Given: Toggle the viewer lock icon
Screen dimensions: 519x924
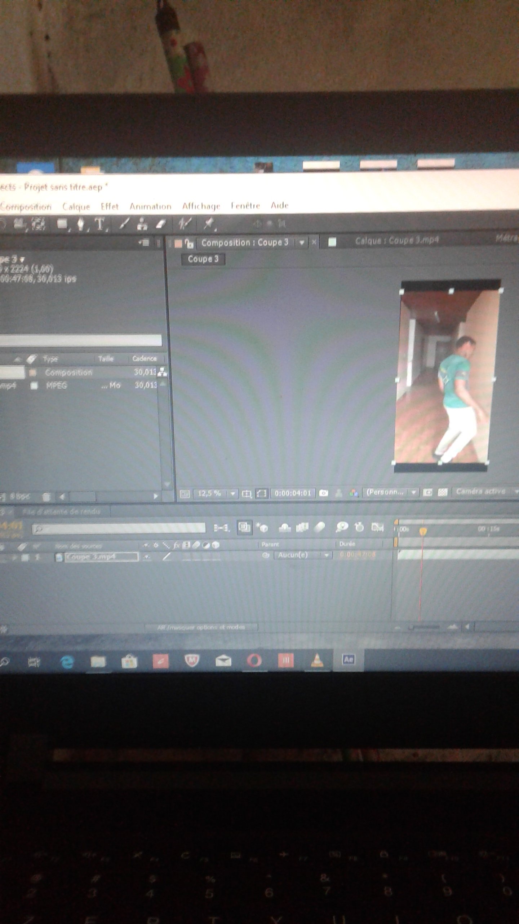Looking at the screenshot, I should pyautogui.click(x=190, y=244).
